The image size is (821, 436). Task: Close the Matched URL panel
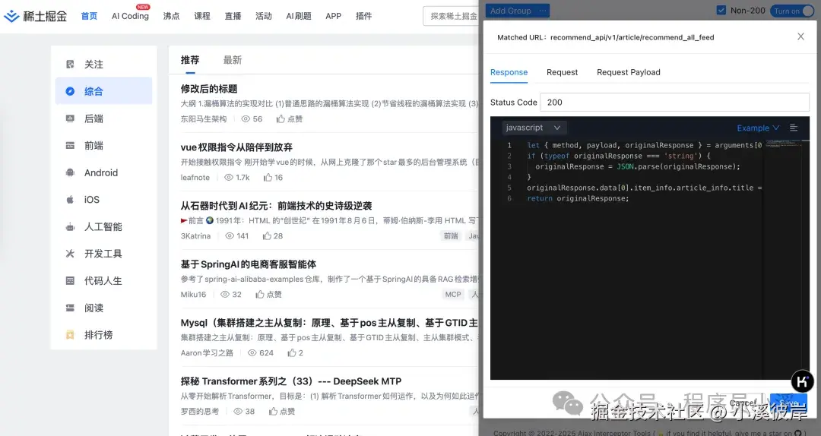[800, 36]
